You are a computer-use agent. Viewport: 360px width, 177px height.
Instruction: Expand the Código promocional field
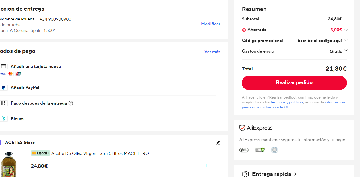click(346, 41)
